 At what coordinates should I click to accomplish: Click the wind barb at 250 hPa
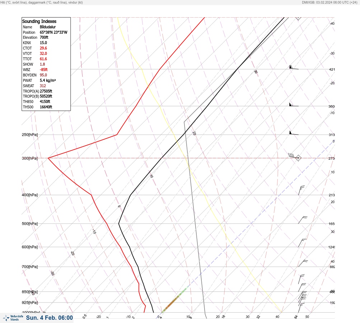pyautogui.click(x=294, y=133)
